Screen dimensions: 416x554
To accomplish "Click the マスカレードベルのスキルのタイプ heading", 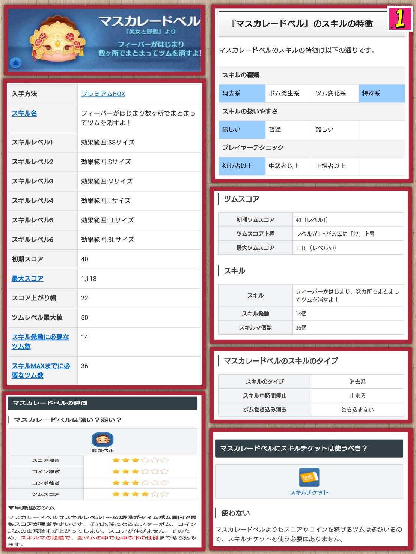I will [280, 361].
